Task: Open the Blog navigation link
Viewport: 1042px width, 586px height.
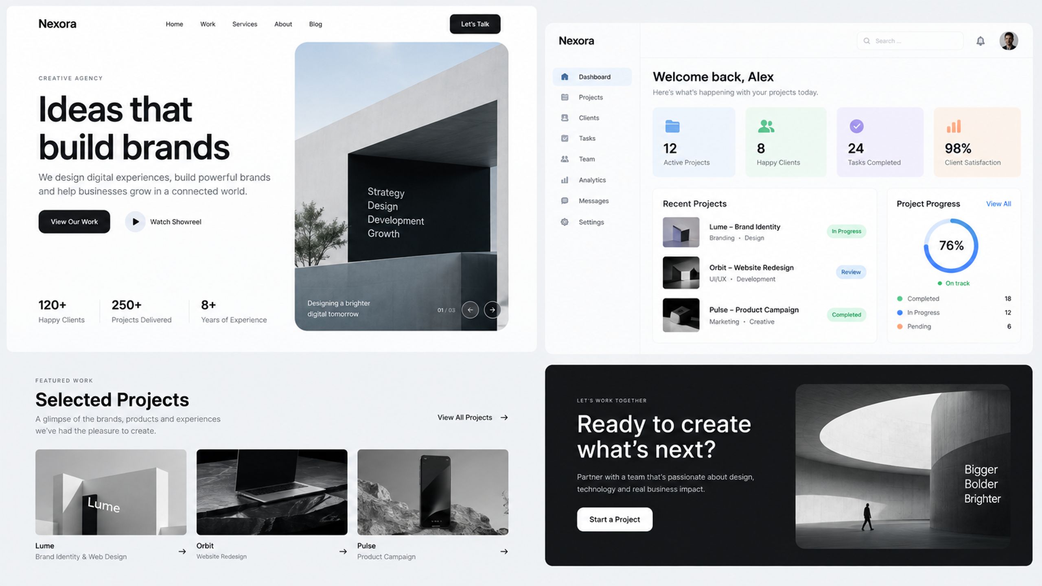Action: [315, 24]
